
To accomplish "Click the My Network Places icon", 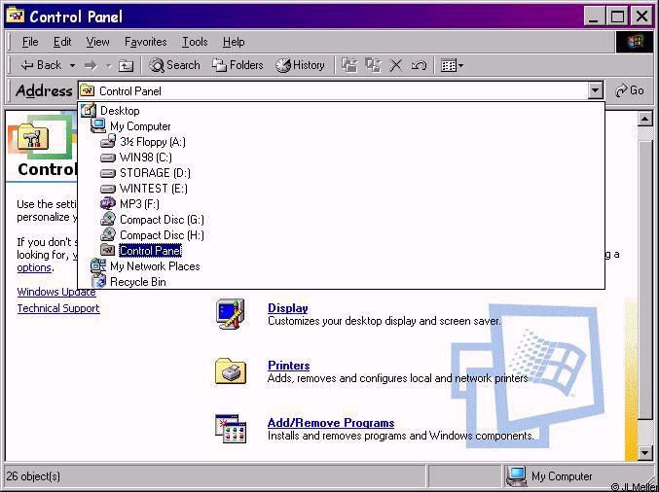I will coord(98,265).
